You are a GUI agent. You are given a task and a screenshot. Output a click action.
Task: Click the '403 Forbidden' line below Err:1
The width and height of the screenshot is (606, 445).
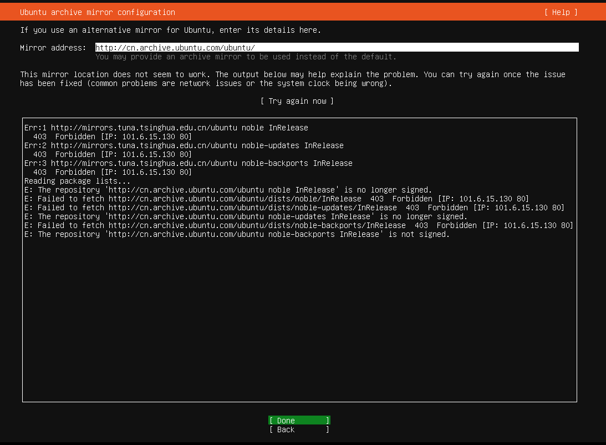[113, 136]
